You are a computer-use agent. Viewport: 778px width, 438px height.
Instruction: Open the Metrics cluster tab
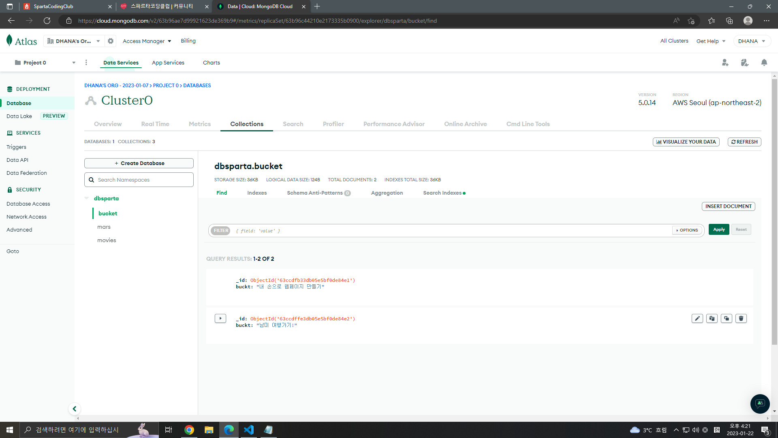coord(200,124)
